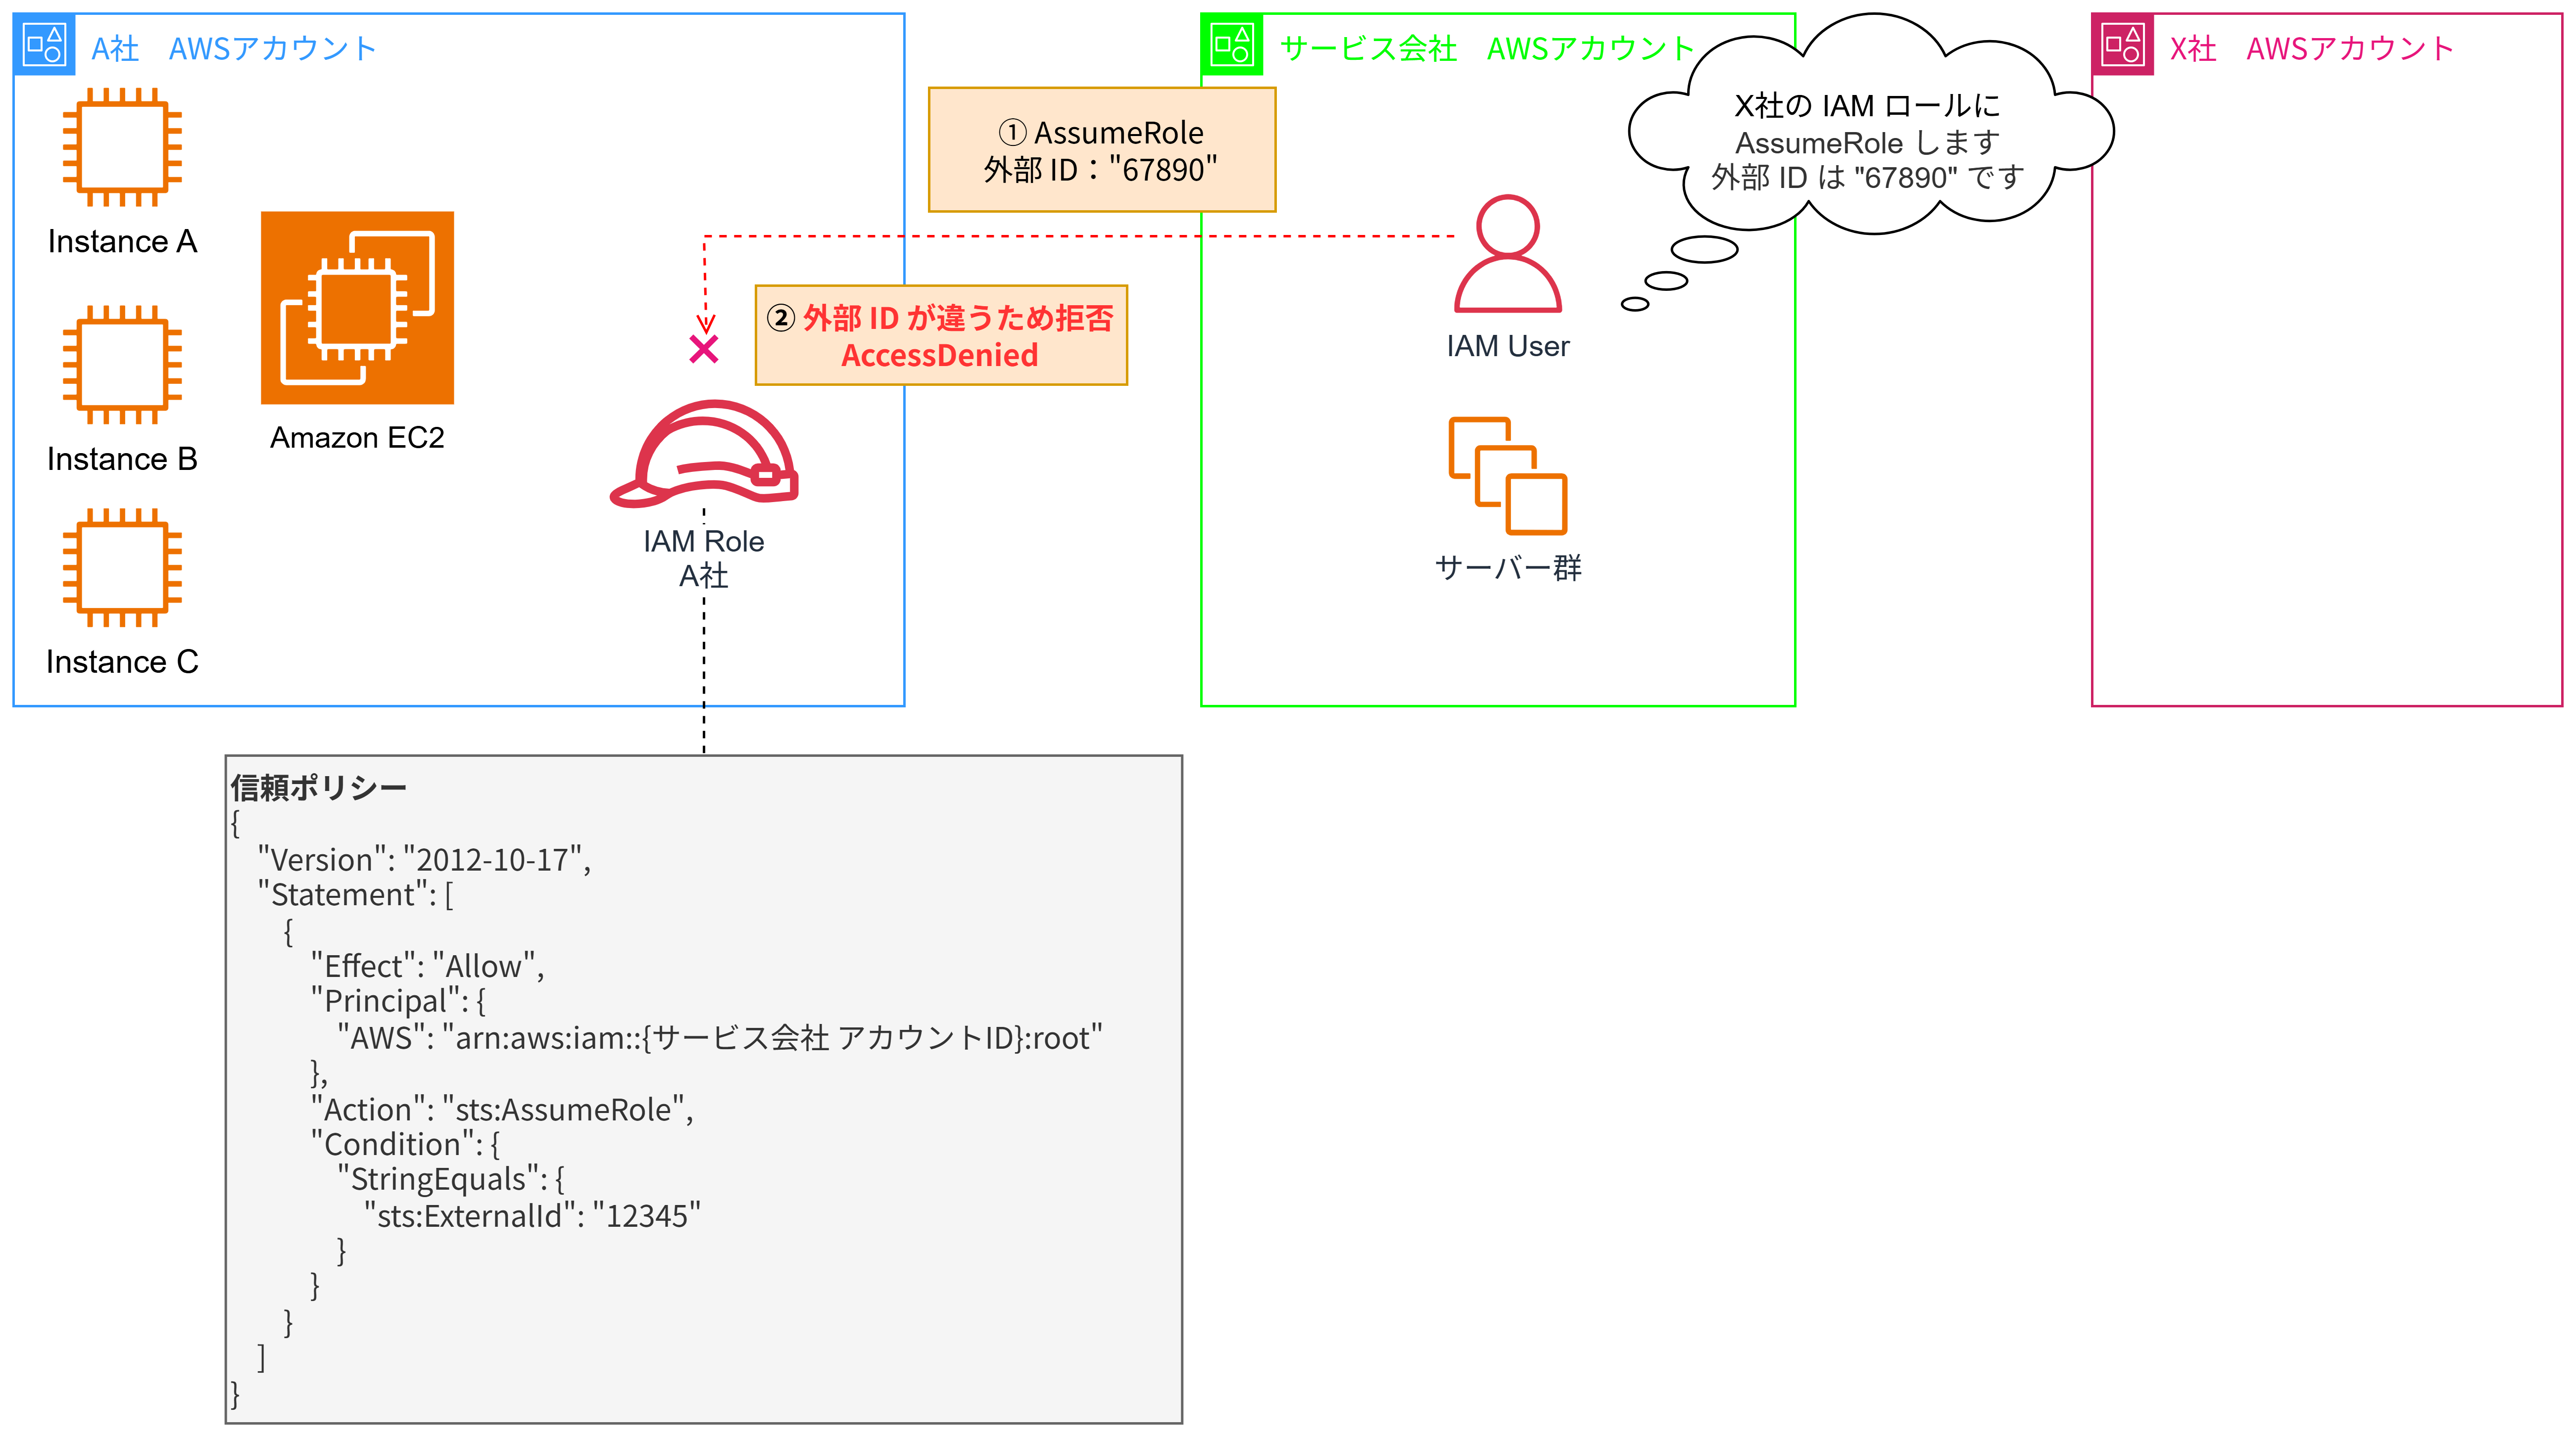Click the X社 AWS account corner icon
The width and height of the screenshot is (2576, 1437).
tap(2122, 45)
